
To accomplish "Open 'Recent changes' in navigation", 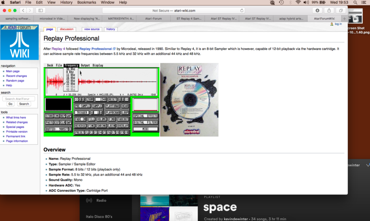I will click(16, 76).
